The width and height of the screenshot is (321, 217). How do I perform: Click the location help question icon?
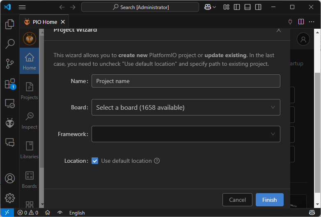click(157, 161)
